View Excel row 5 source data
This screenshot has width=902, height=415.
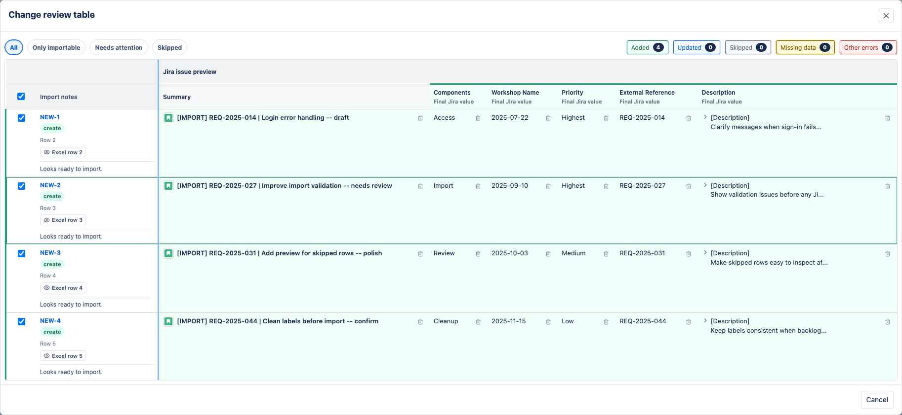click(63, 356)
